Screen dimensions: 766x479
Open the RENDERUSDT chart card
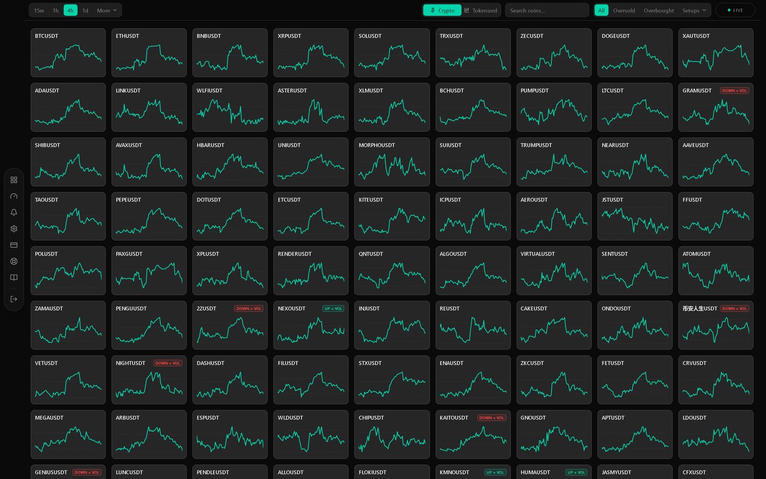click(311, 271)
